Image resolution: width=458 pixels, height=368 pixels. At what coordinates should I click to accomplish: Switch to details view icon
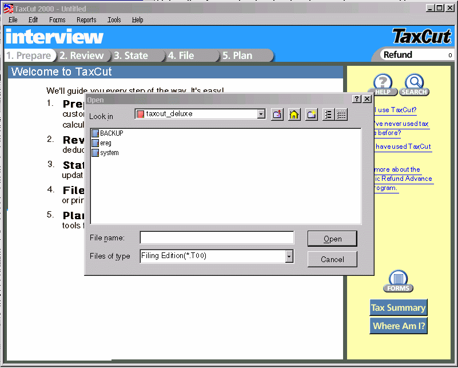(341, 114)
